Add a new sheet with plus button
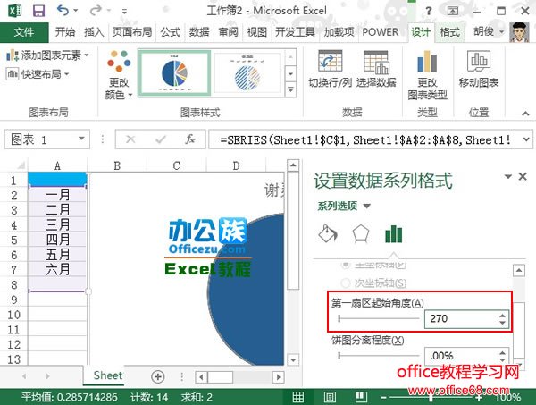Viewport: 536px width, 405px height. tap(157, 376)
